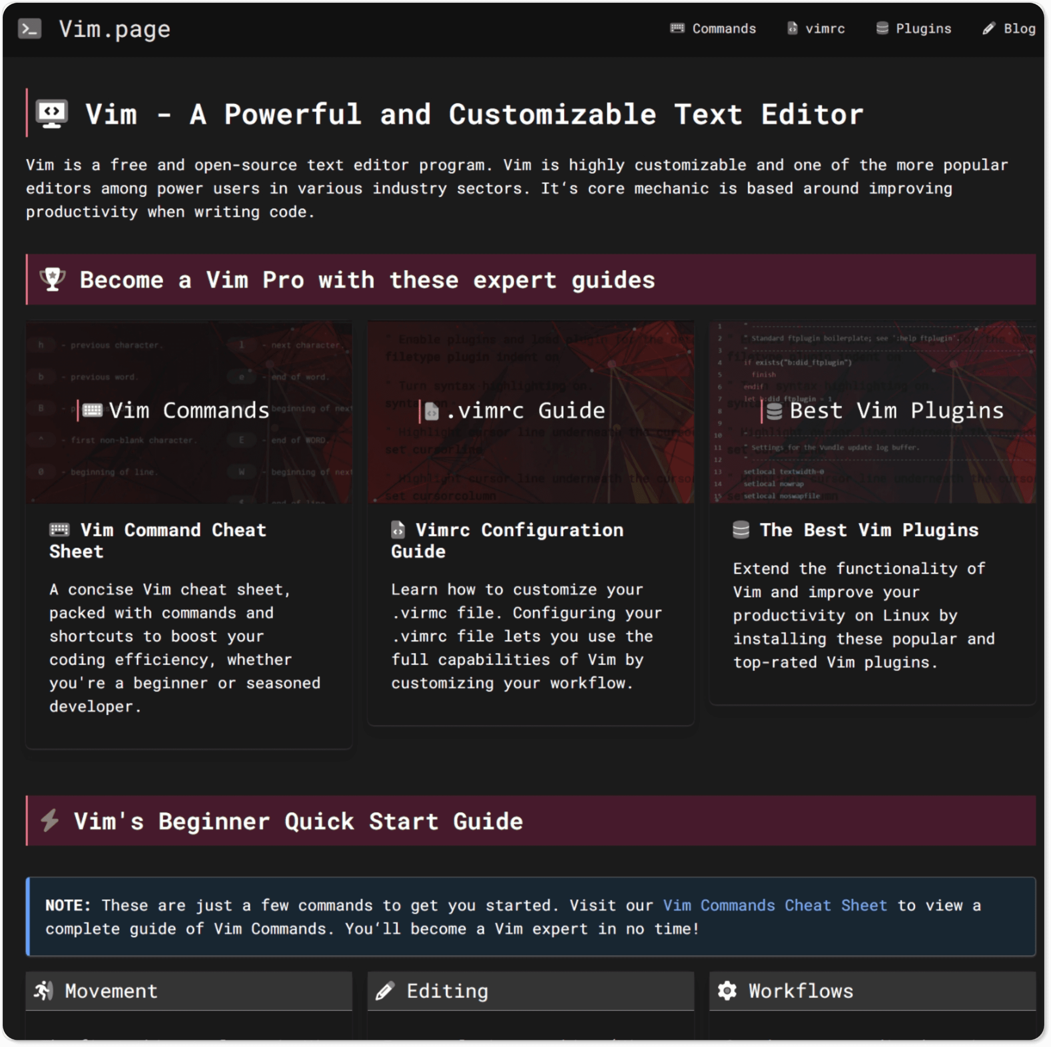Open the Best Vim Plugins card image
Screen dimensions: 1051x1047
[872, 412]
